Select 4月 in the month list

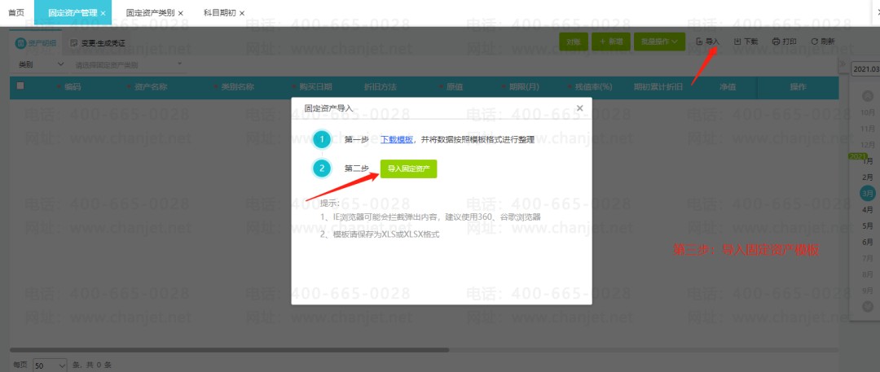[868, 210]
